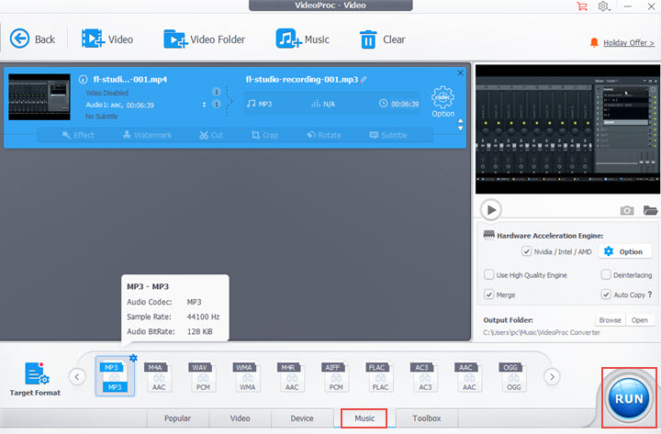Toggle the Merge checkbox
Image resolution: width=661 pixels, height=434 pixels.
click(x=489, y=295)
